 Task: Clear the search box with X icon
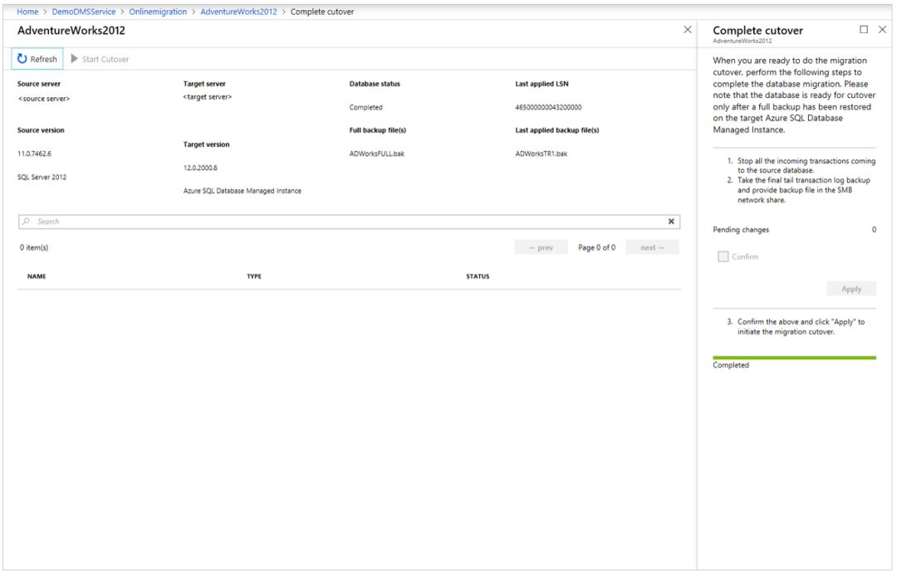[x=671, y=222]
